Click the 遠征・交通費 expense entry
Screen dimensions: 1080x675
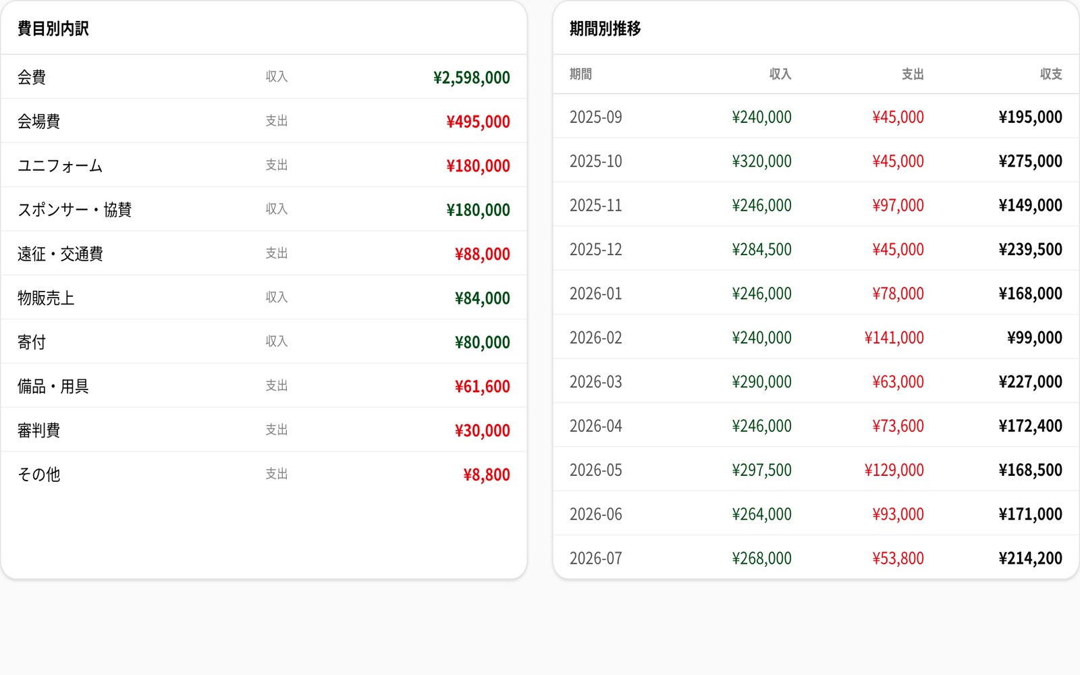(x=264, y=253)
